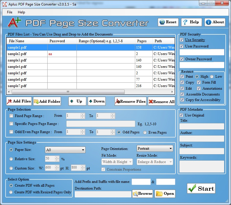Toggle Assemble Documents checkbox
This screenshot has width=231, height=205.
click(182, 94)
